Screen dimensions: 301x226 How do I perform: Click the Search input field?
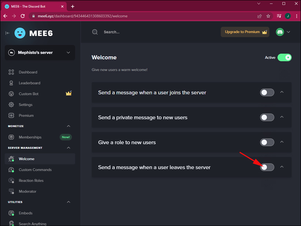point(147,32)
